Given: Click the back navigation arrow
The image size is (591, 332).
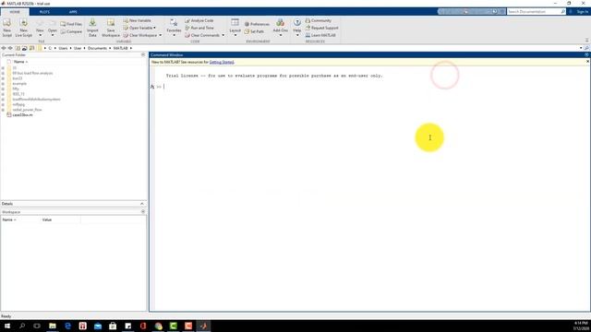Looking at the screenshot, I should (x=4, y=48).
